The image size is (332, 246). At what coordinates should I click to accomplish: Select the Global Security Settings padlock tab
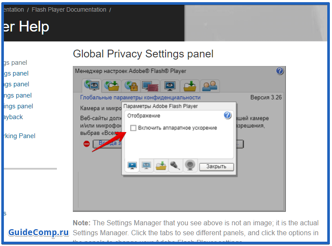point(131,86)
